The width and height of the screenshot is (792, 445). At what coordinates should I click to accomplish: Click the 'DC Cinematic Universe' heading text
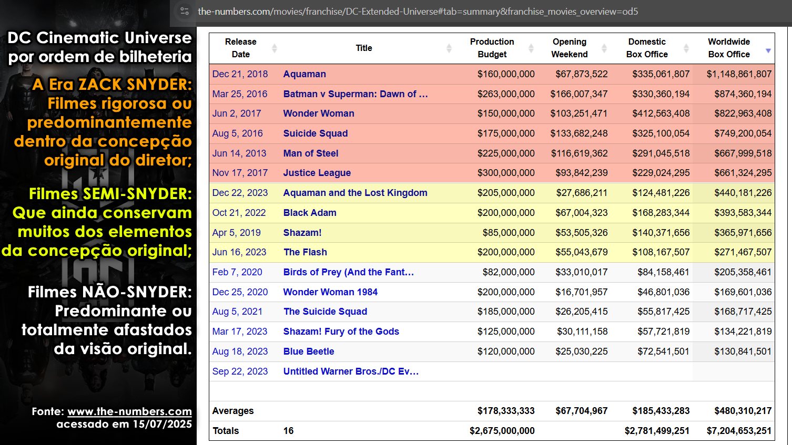(99, 38)
